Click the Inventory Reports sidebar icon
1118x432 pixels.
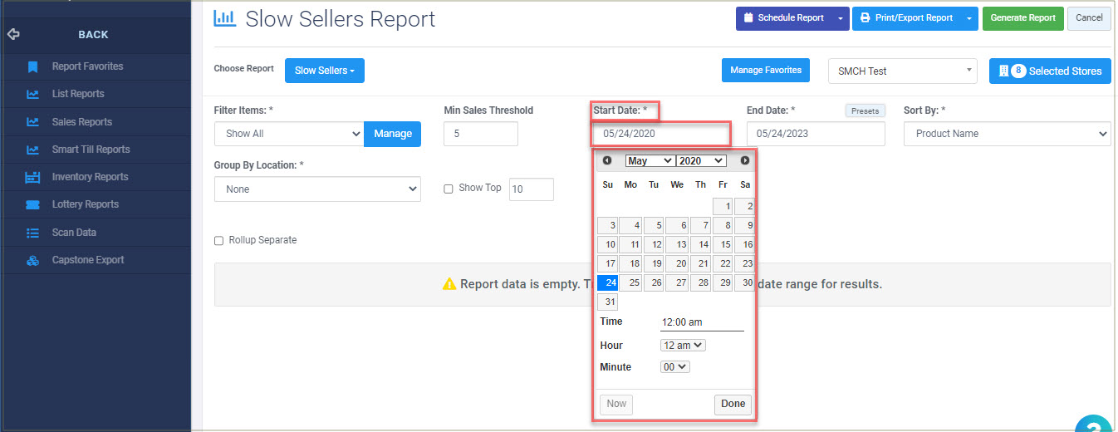(x=32, y=177)
